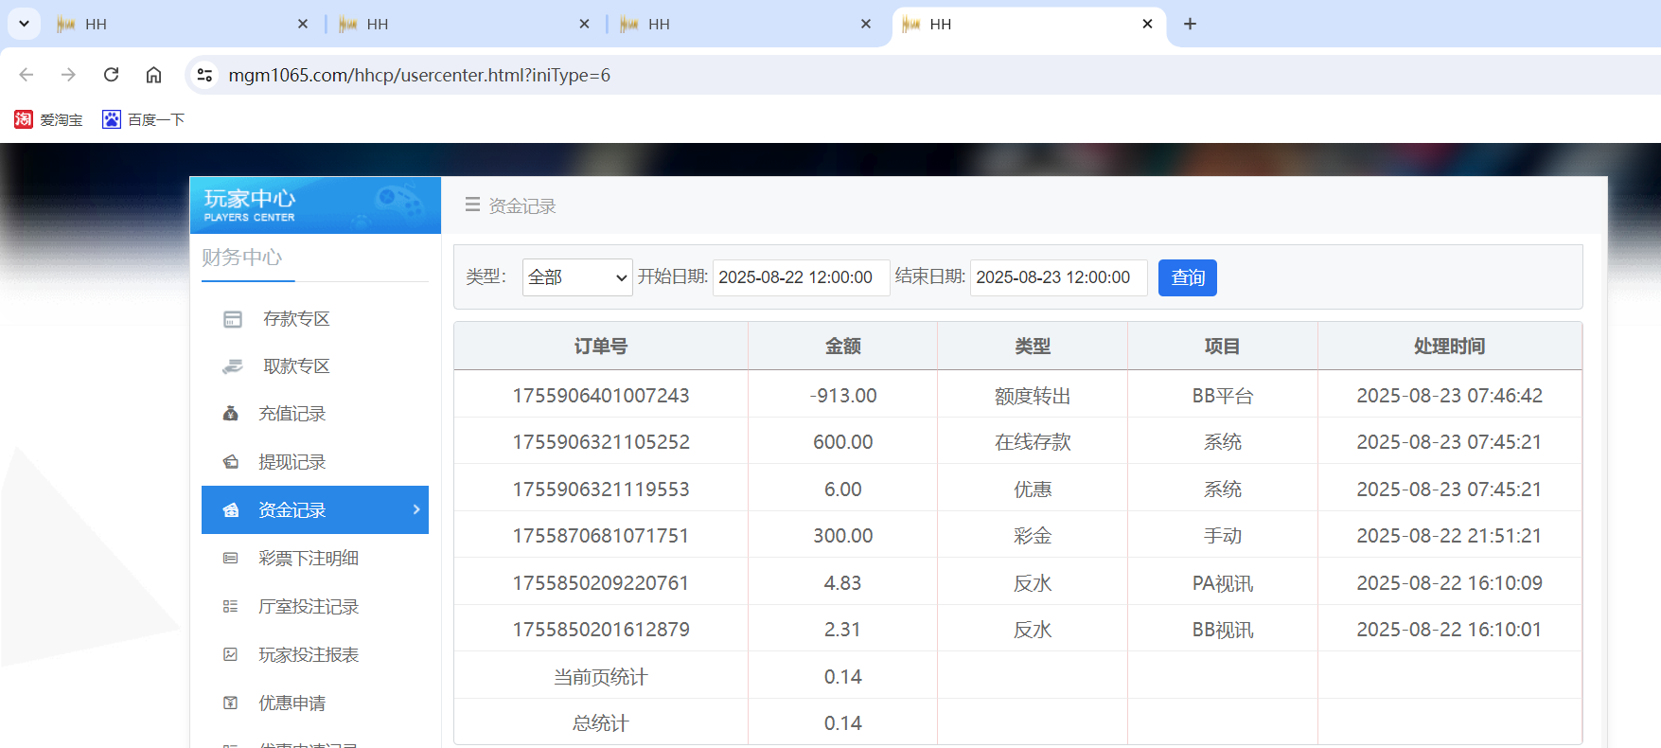Screen dimensions: 1661x748
Task: Click the 结束日期 date field
Action: tap(1057, 277)
